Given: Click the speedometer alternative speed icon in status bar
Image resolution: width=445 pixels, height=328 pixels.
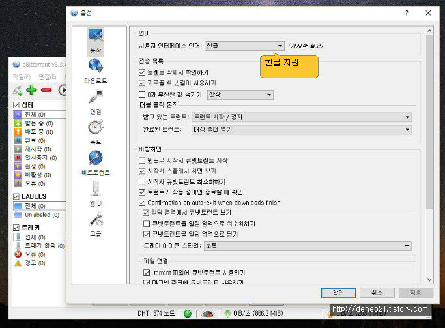Looking at the screenshot, I should 208,314.
